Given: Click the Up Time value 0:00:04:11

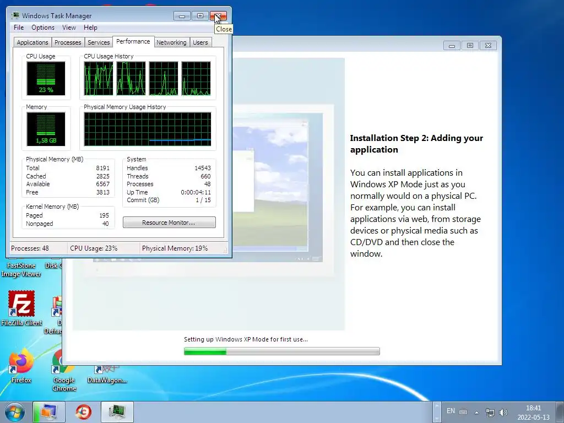Looking at the screenshot, I should (x=196, y=192).
